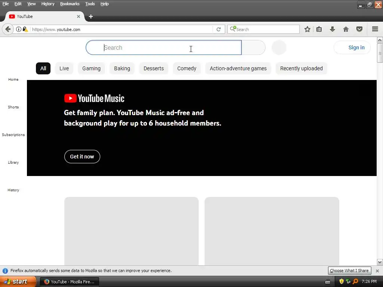Select the YouTube - Mozilla Firefox taskbar item
Screen dimensions: 383x287
(70, 282)
